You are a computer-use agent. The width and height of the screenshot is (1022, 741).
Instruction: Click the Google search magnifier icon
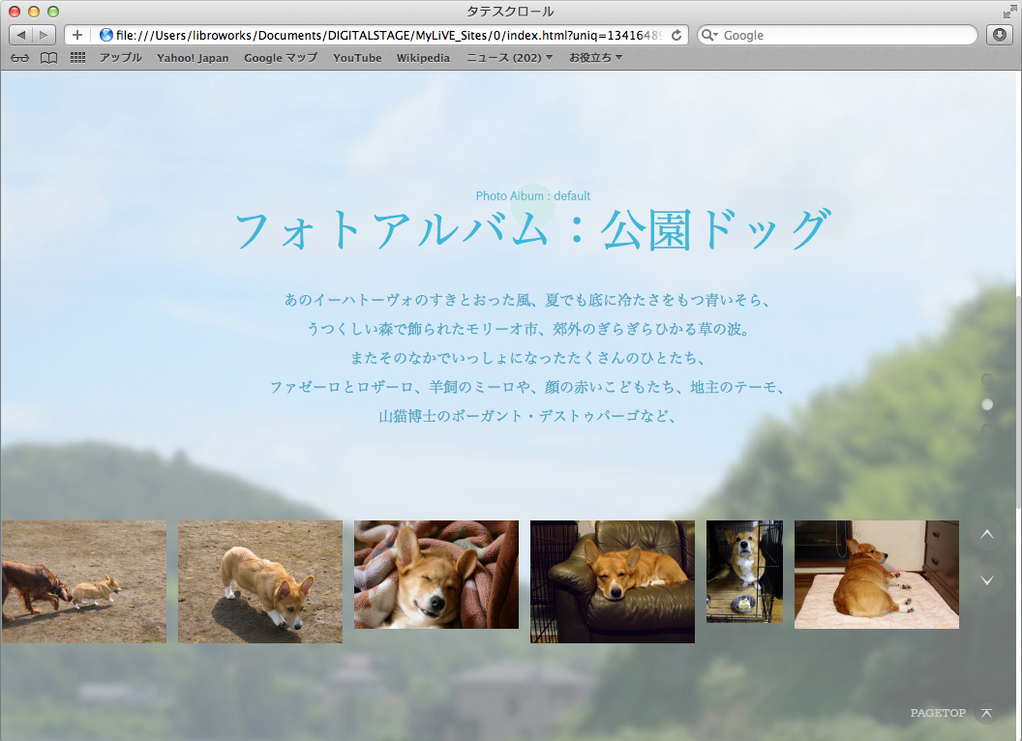pos(708,35)
